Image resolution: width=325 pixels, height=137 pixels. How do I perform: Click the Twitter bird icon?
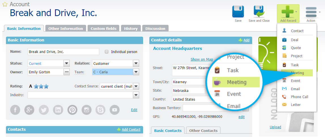point(44,110)
